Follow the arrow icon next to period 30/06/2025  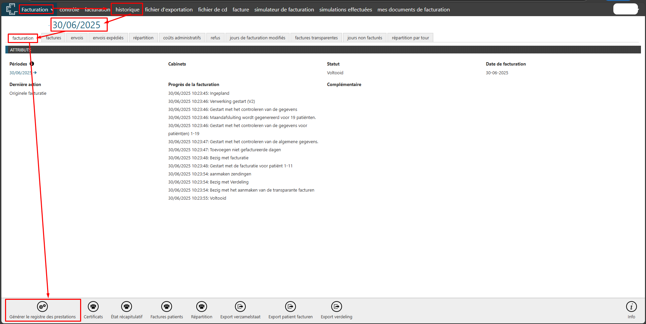(35, 73)
